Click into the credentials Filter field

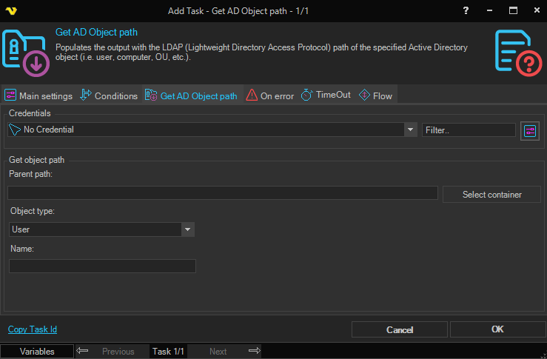point(468,130)
